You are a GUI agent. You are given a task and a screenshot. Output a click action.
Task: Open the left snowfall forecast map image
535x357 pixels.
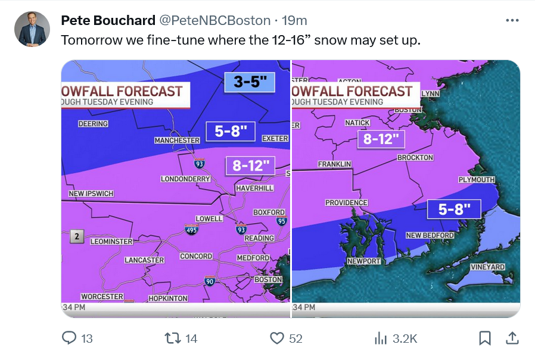175,189
